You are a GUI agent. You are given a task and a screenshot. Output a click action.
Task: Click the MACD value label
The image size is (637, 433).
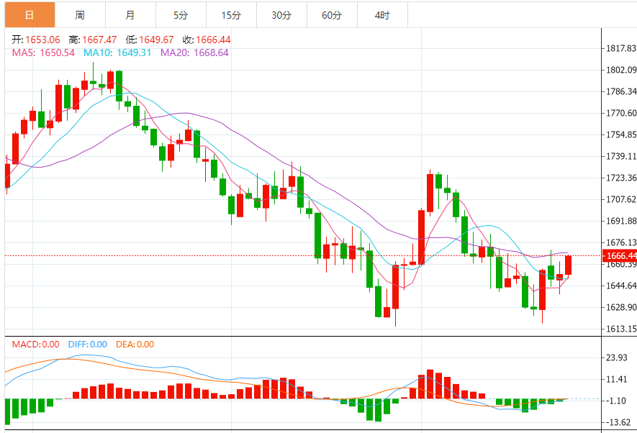[x=35, y=345]
